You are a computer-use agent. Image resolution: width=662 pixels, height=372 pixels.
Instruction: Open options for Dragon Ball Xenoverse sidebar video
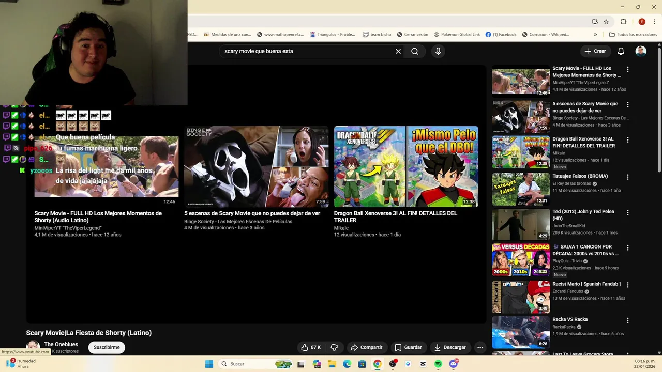tap(628, 140)
